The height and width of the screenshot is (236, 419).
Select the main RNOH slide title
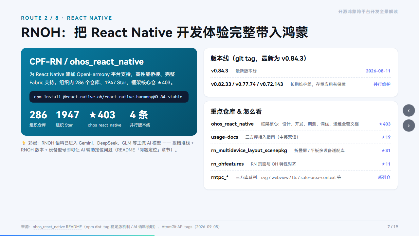tap(165, 33)
